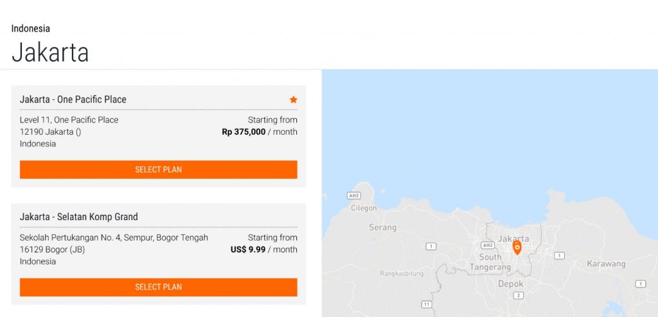Click the orange location pin on map

pos(517,248)
